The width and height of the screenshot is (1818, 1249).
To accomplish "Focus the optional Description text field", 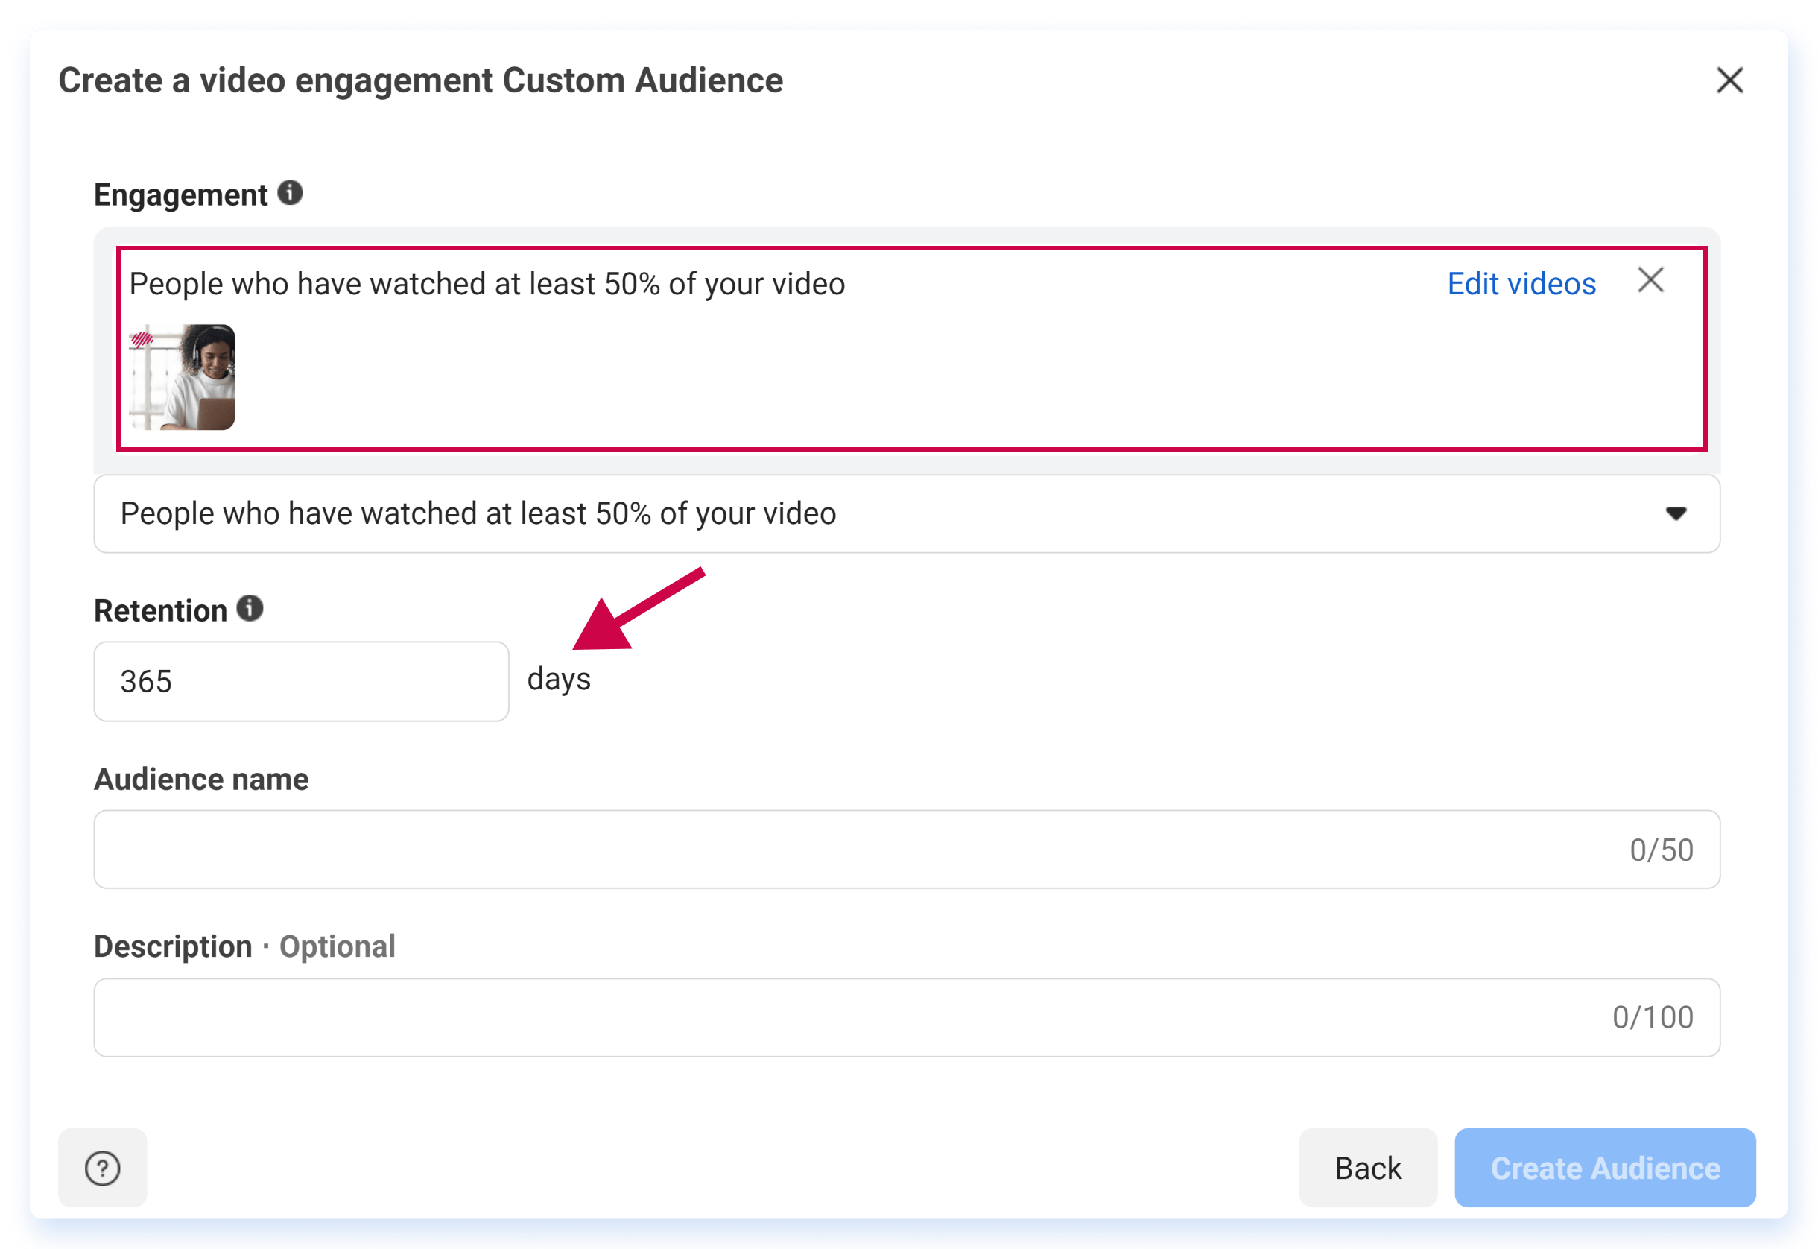I will click(907, 1017).
